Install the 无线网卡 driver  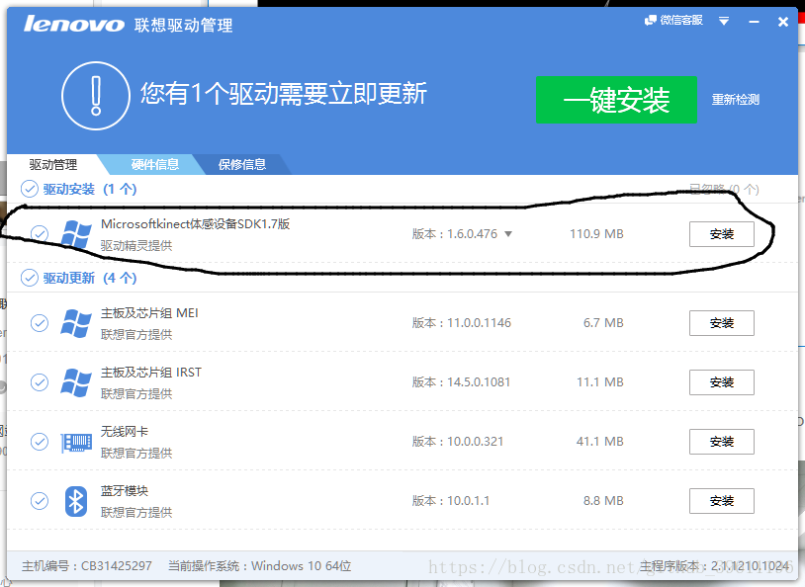click(721, 442)
